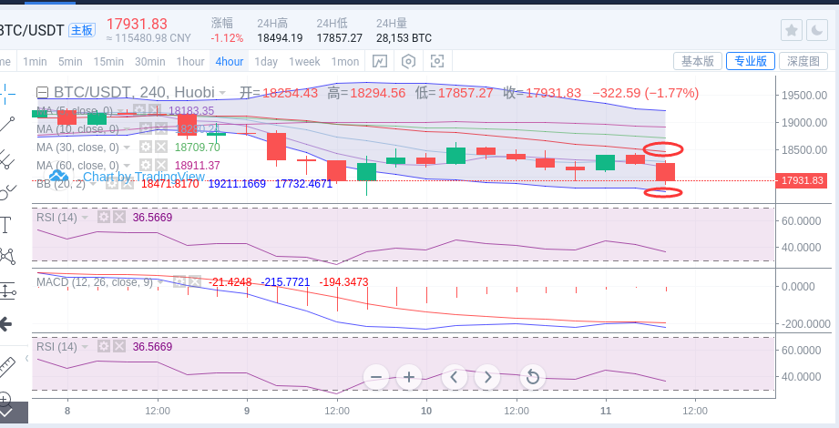This screenshot has width=839, height=428.
Task: Open Chart by TradingView link
Action: [144, 177]
